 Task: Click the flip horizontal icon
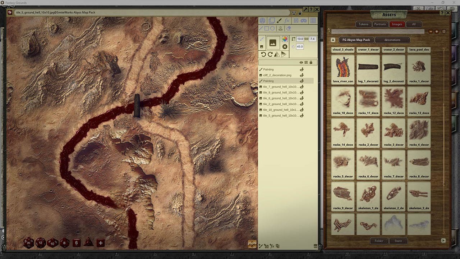277,54
